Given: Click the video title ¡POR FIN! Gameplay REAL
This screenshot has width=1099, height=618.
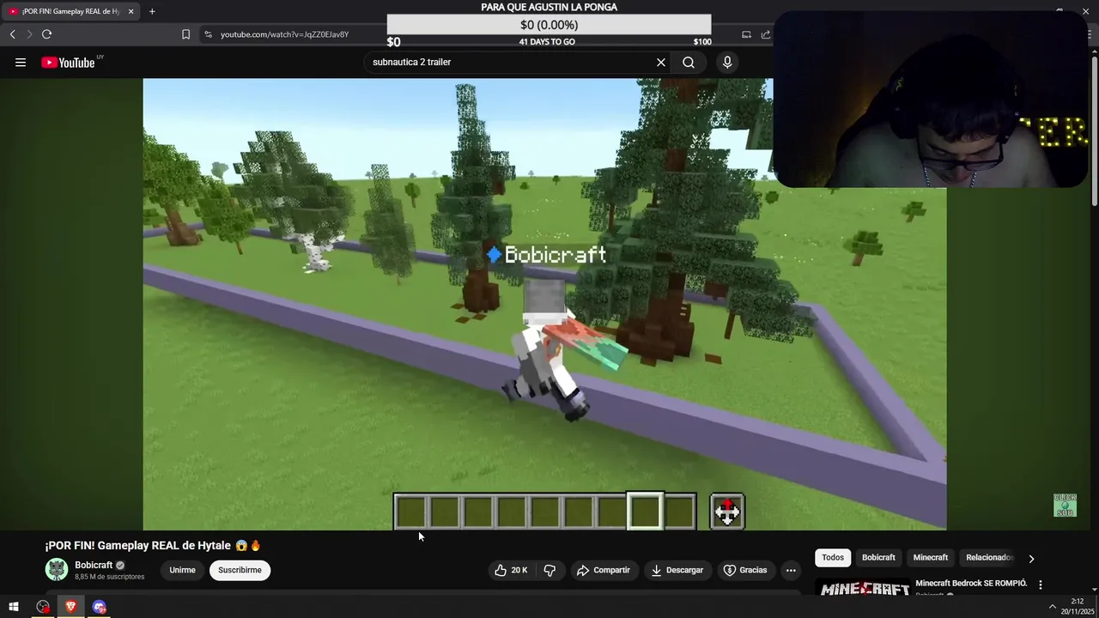Looking at the screenshot, I should tap(153, 546).
